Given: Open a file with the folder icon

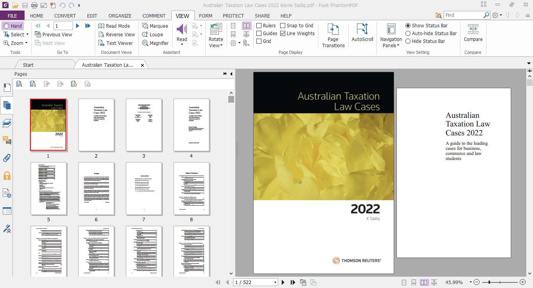Looking at the screenshot, I should [x=15, y=5].
